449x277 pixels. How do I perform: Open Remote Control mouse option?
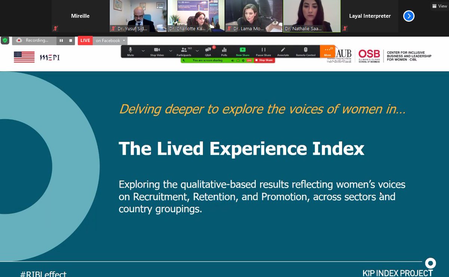[x=306, y=51]
